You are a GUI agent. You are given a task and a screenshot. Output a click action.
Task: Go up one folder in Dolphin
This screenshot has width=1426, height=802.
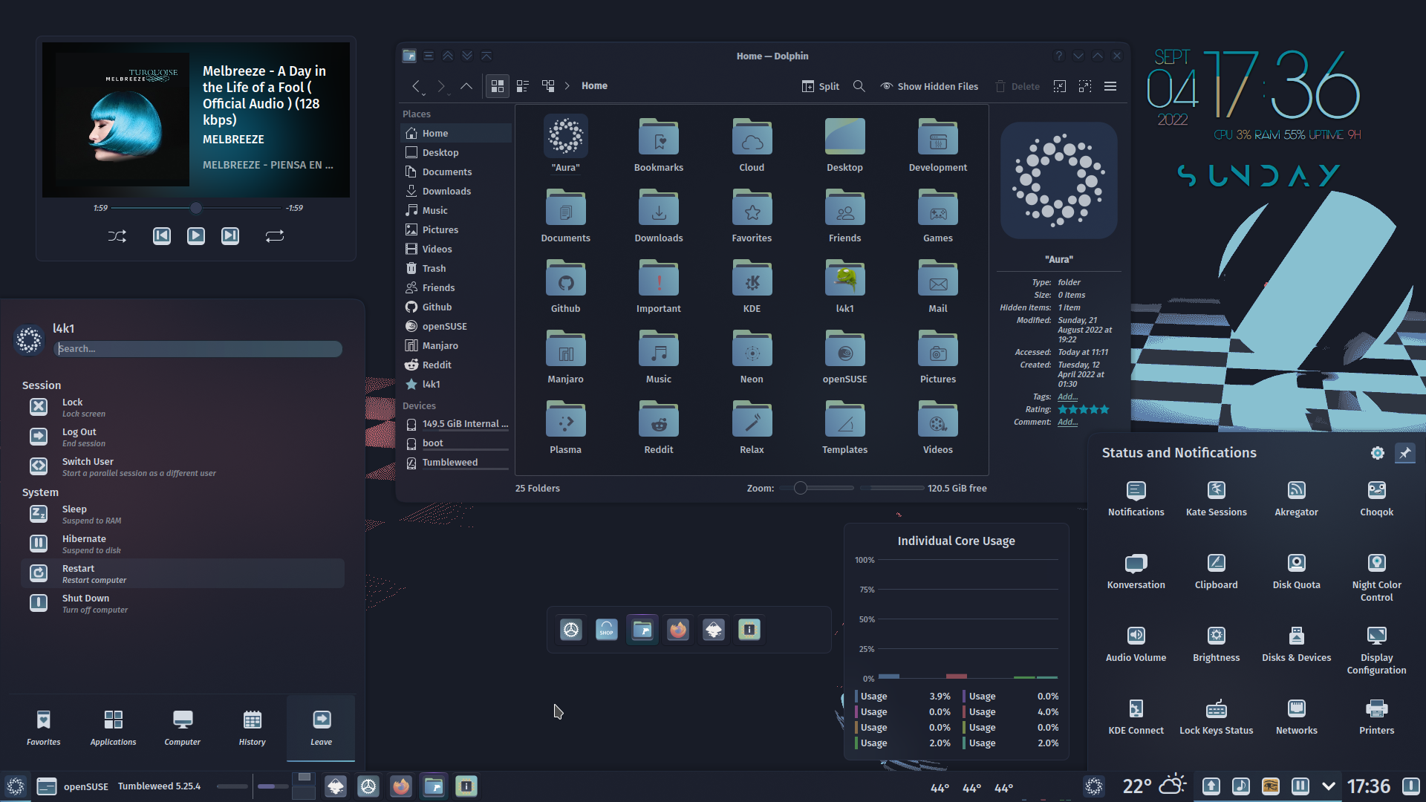point(466,86)
